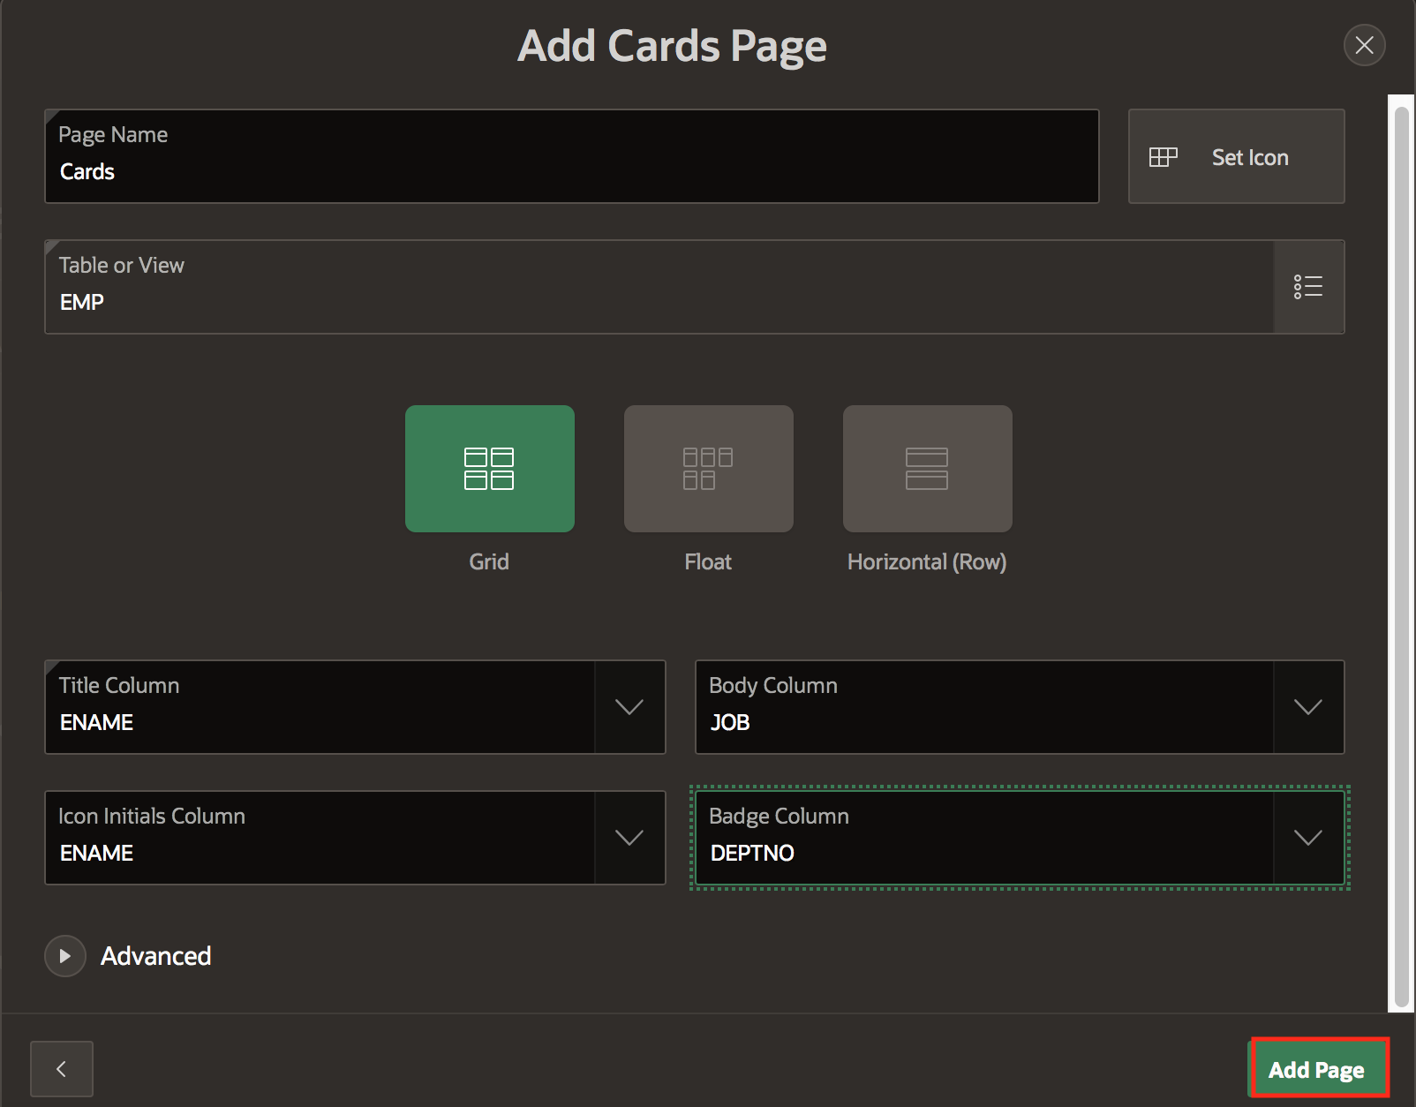Image resolution: width=1416 pixels, height=1107 pixels.
Task: Go back using the left chevron button
Action: (62, 1069)
